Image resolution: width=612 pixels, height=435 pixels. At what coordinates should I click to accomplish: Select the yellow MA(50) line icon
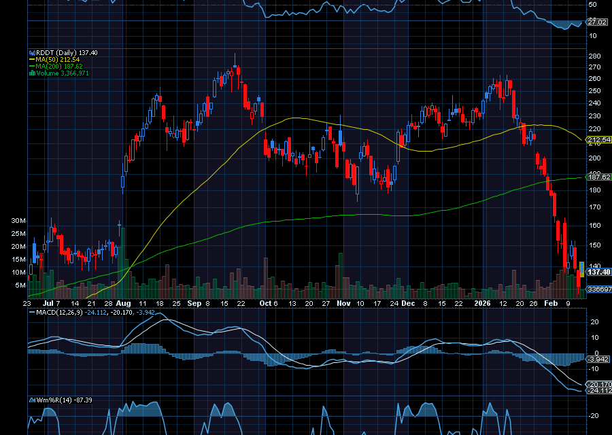coord(31,59)
